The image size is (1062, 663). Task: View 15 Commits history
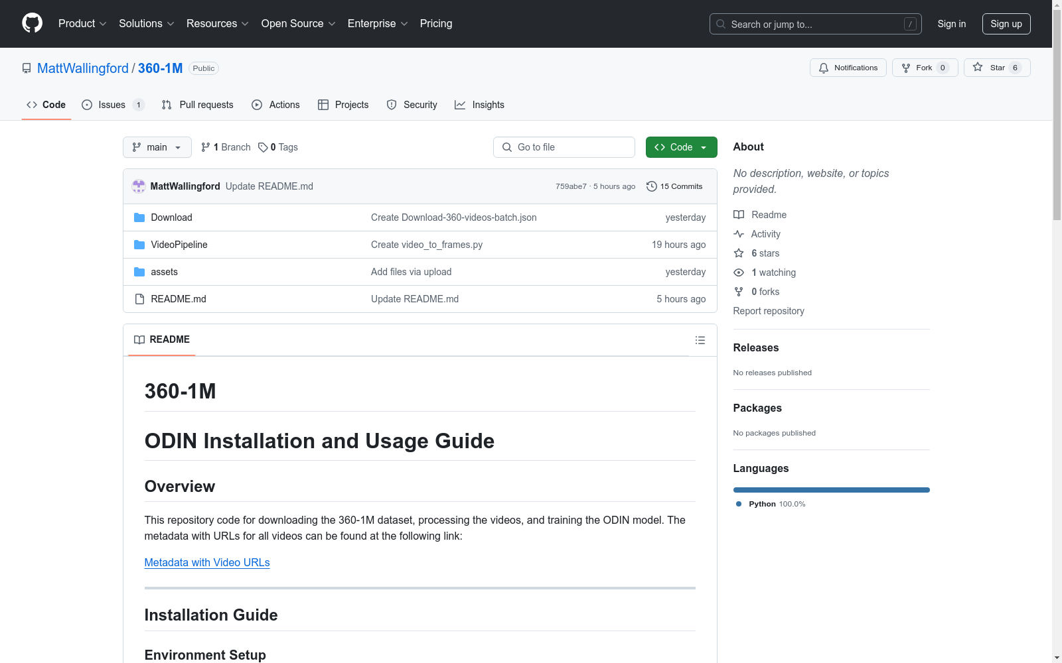[674, 186]
